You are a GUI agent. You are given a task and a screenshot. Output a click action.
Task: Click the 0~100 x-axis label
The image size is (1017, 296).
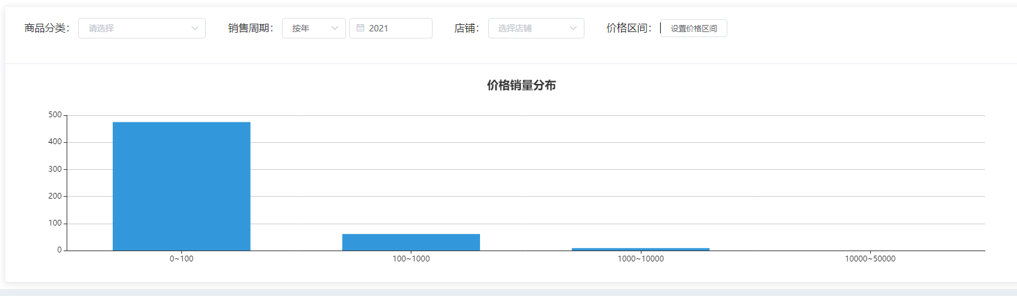(x=181, y=259)
